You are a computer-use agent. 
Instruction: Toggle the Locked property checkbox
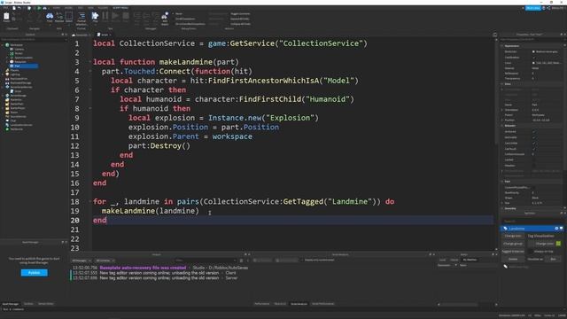pyautogui.click(x=533, y=159)
